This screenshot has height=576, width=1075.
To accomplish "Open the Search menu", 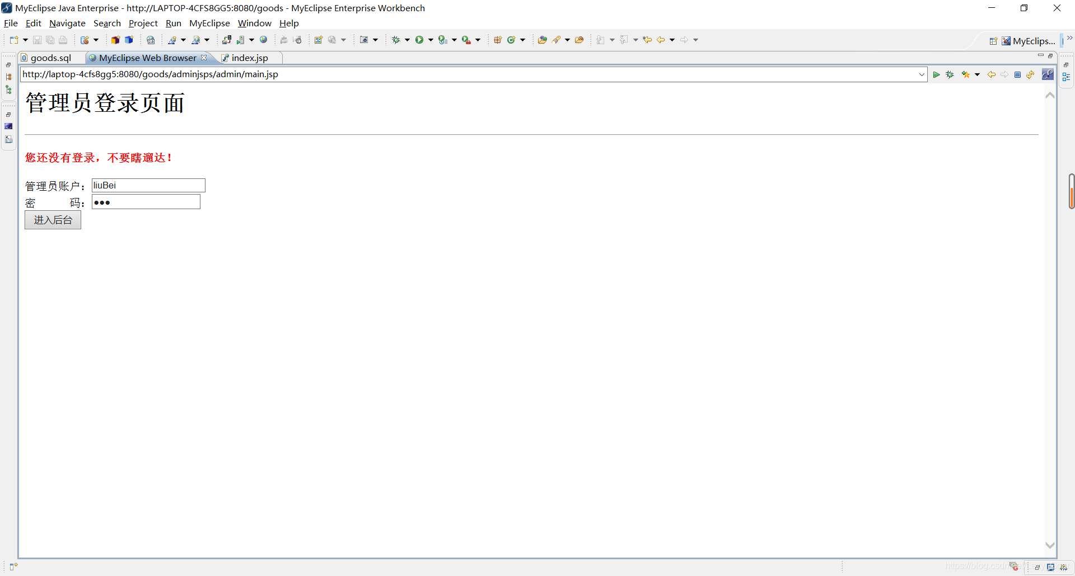I will point(107,23).
